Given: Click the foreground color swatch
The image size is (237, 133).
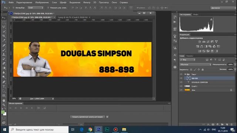Looking at the screenshot, I should point(3,112).
